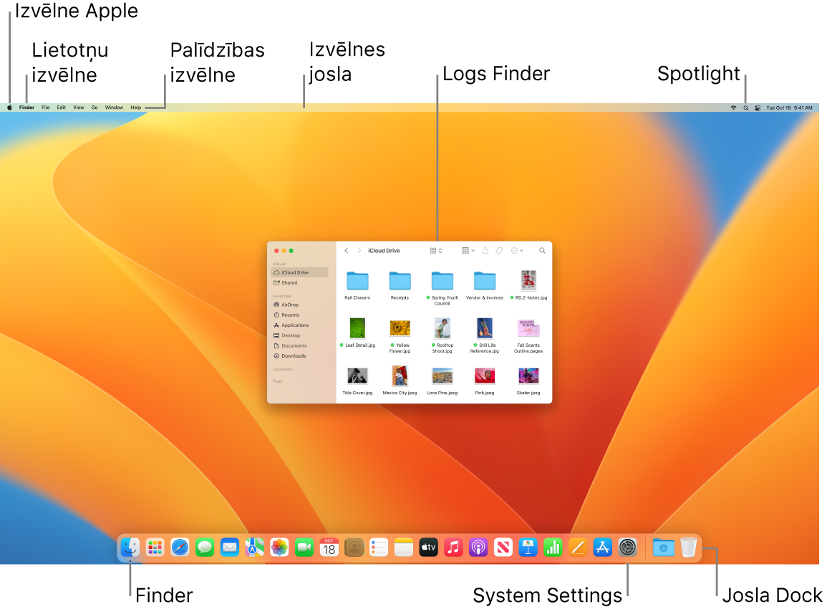Select the Title Cover.jpg file

pyautogui.click(x=357, y=376)
